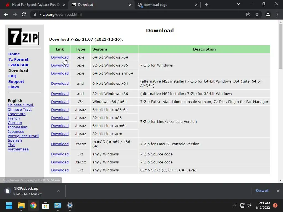This screenshot has width=283, height=212.
Task: Open File Explorer from taskbar
Action: (21, 205)
